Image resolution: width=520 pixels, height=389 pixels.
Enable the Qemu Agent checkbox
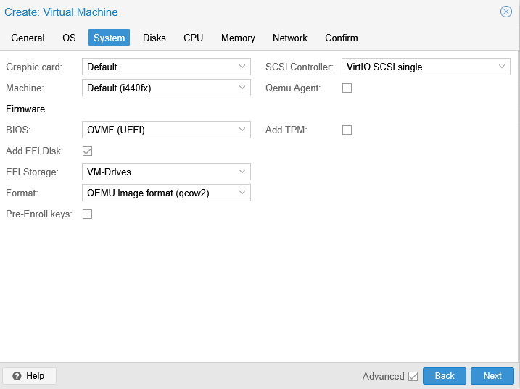click(x=347, y=88)
